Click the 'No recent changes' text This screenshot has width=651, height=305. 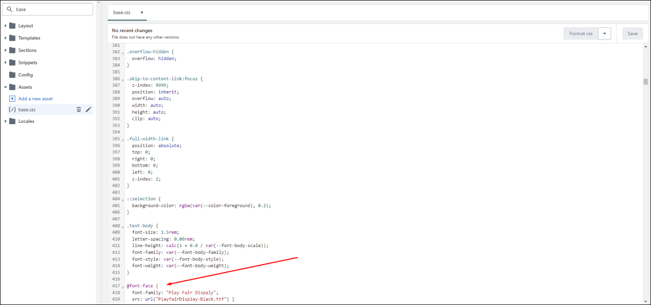[132, 30]
